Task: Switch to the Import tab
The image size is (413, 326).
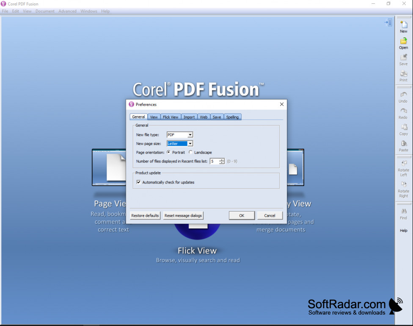Action: tap(189, 117)
